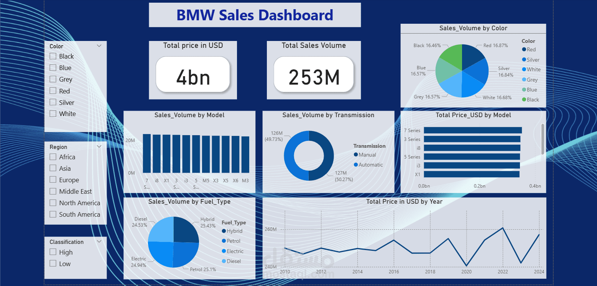Click the Total Price in USD by Year title
This screenshot has height=286, width=597.
(404, 201)
